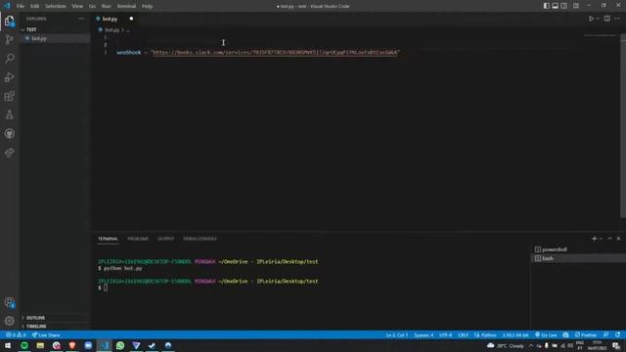The width and height of the screenshot is (626, 352).
Task: Open the Help menu
Action: [148, 6]
